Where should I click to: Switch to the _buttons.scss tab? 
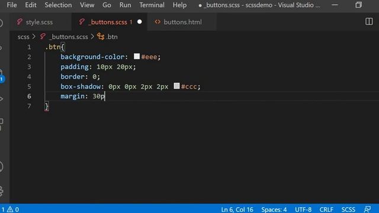tap(109, 22)
